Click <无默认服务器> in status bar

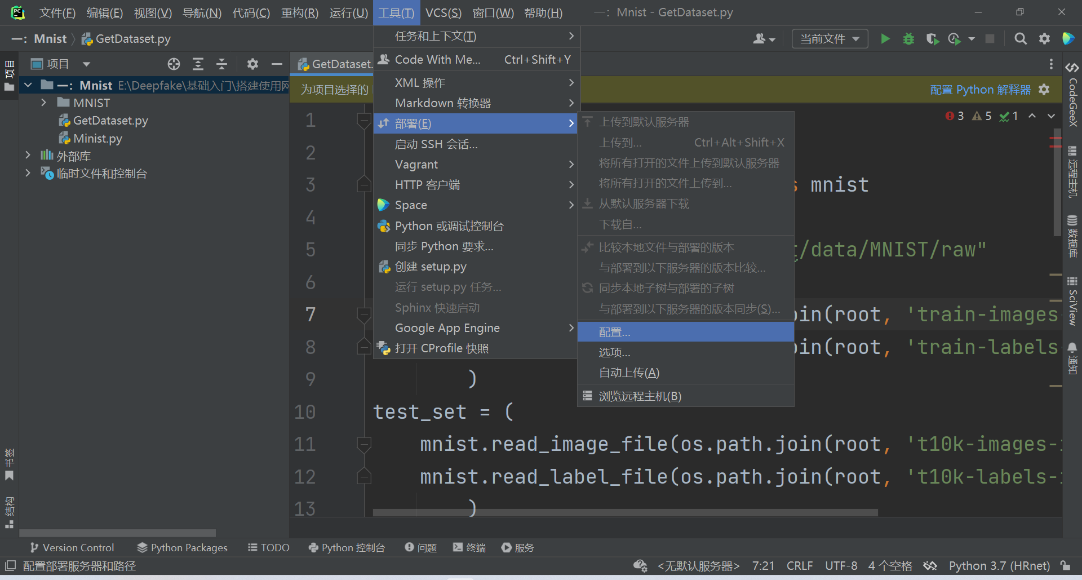point(698,565)
